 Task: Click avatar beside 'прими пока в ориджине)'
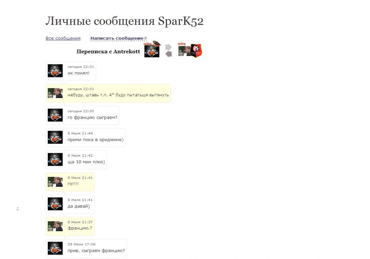[55, 137]
